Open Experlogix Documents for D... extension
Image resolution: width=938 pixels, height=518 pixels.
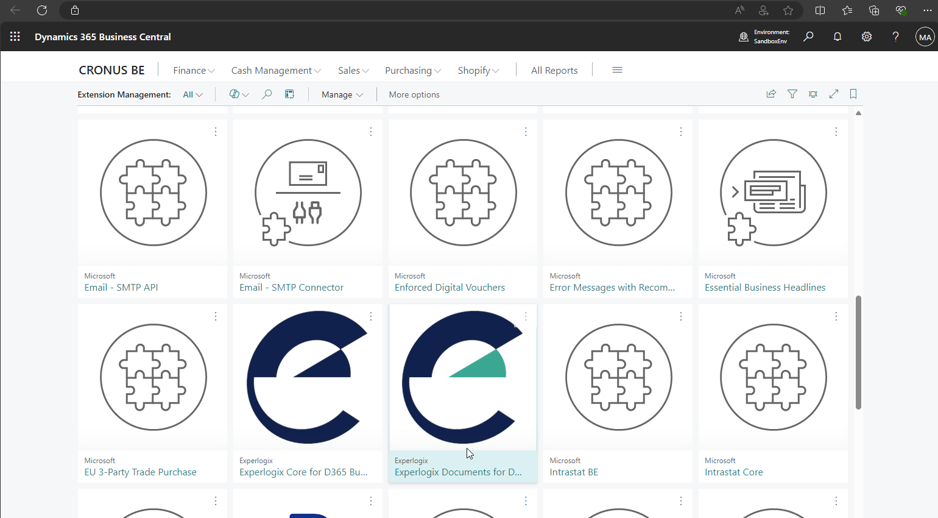click(x=458, y=472)
